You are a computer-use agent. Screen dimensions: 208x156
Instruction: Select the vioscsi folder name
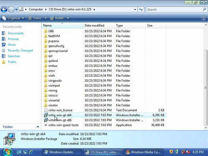point(53,95)
